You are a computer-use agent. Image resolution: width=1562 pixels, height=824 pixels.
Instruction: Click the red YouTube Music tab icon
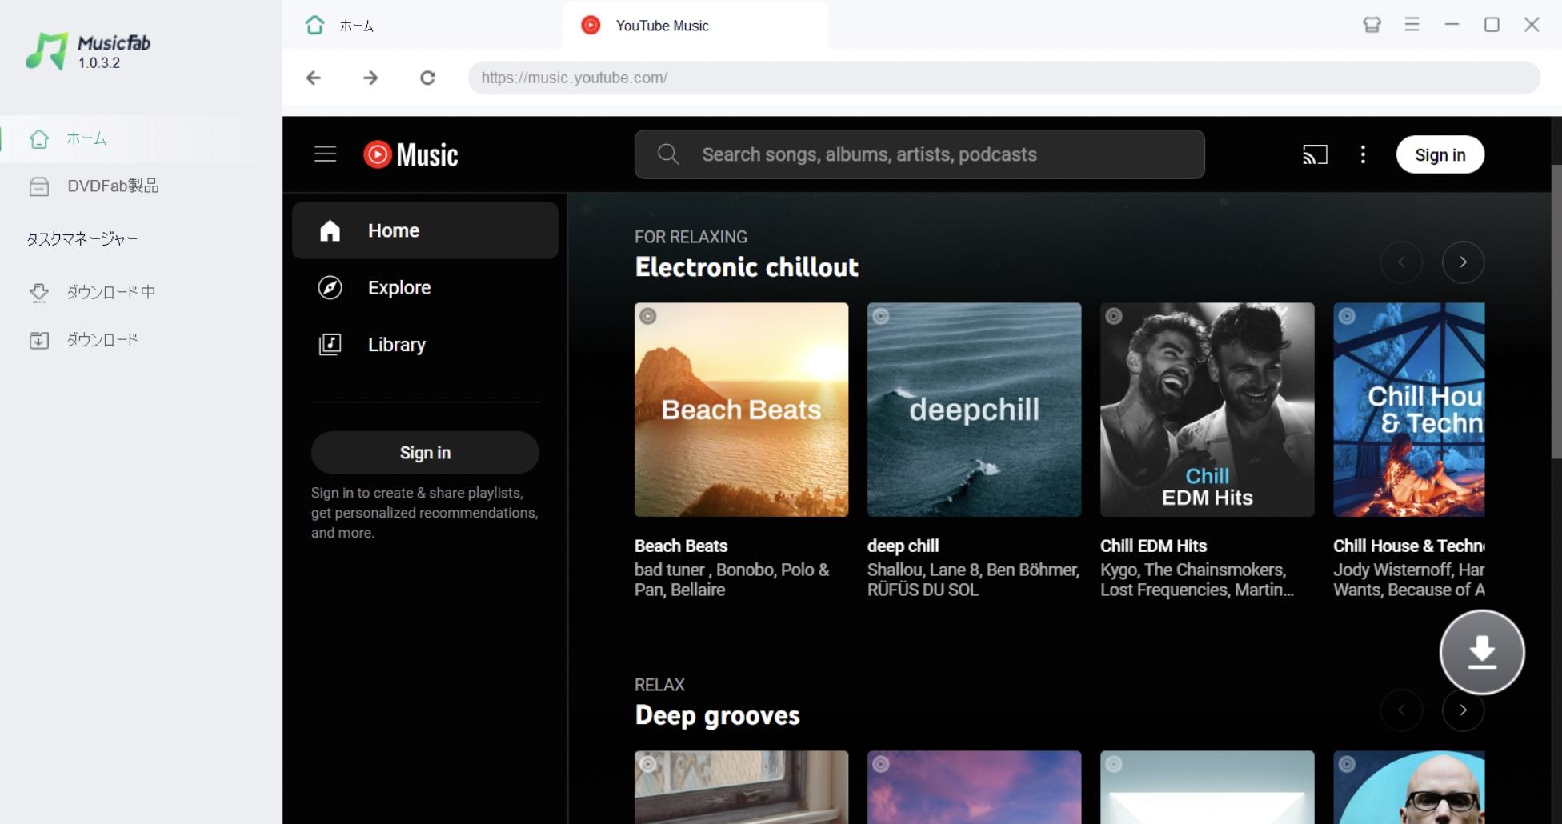(x=591, y=26)
